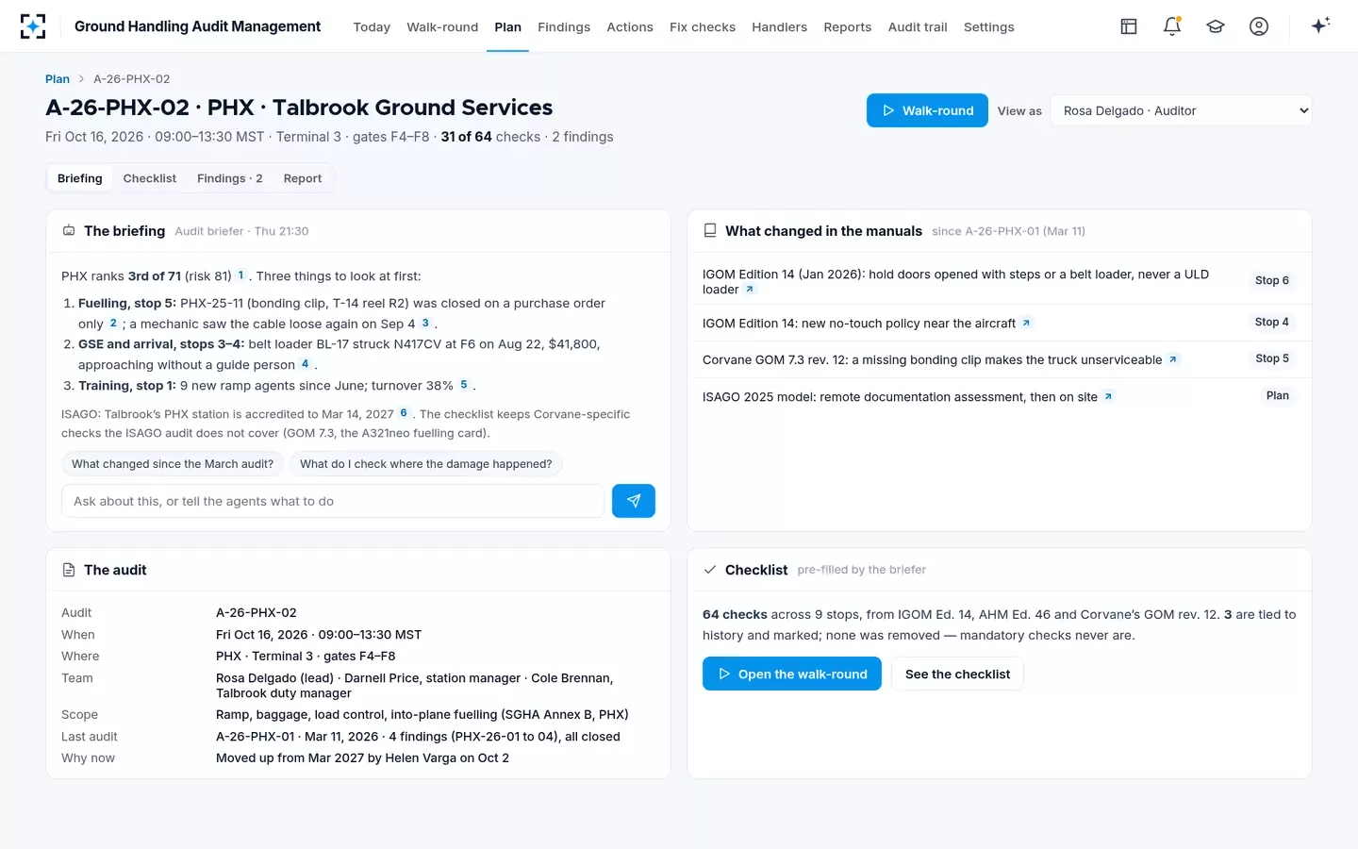Pick the 'What changed since the March audit?' suggestion
The image size is (1358, 849).
(173, 464)
